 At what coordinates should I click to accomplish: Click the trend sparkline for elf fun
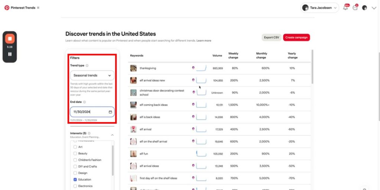[x=202, y=154]
